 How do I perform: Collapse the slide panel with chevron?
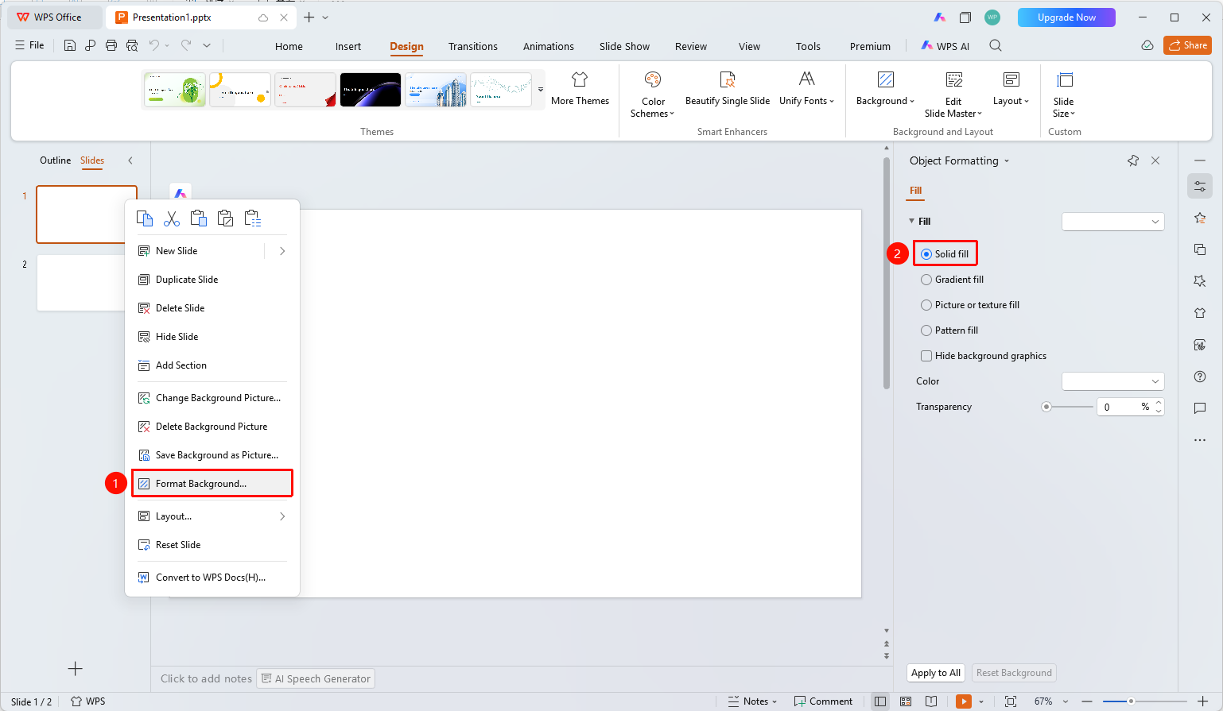point(130,160)
